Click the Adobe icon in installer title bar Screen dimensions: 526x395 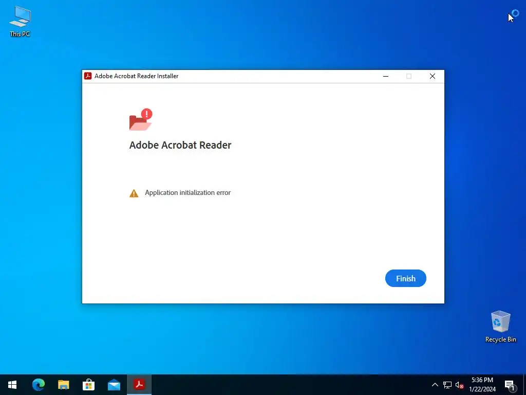[88, 76]
